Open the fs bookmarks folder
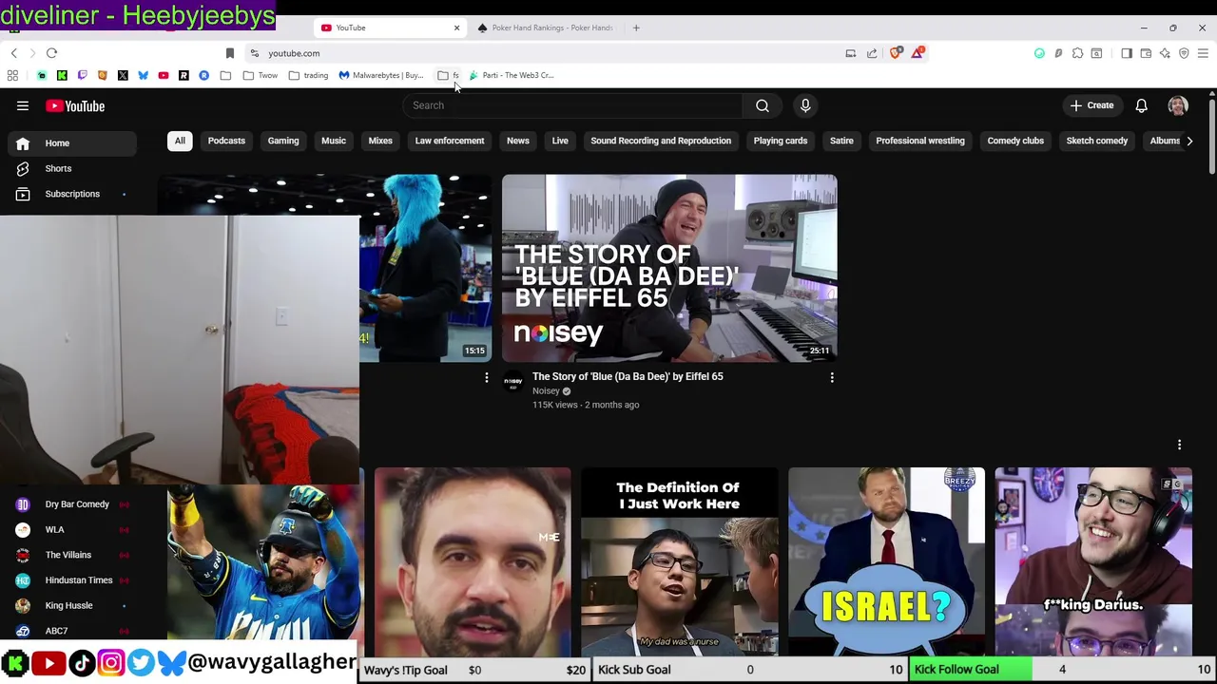Screen dimensions: 1217x684 (448, 75)
